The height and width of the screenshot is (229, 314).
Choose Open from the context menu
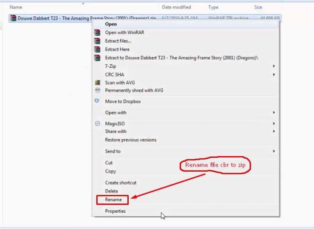tap(186, 24)
